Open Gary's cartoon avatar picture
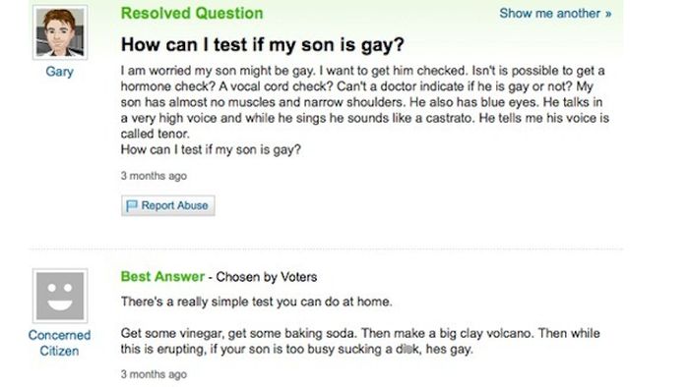The height and width of the screenshot is (387, 689). point(60,32)
